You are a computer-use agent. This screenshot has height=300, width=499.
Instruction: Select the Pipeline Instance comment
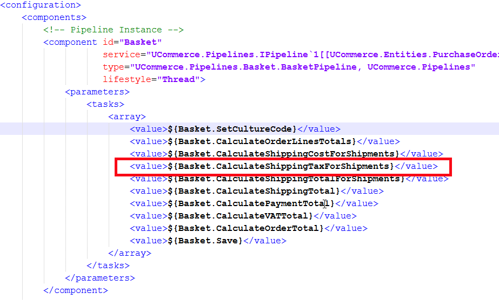[114, 30]
